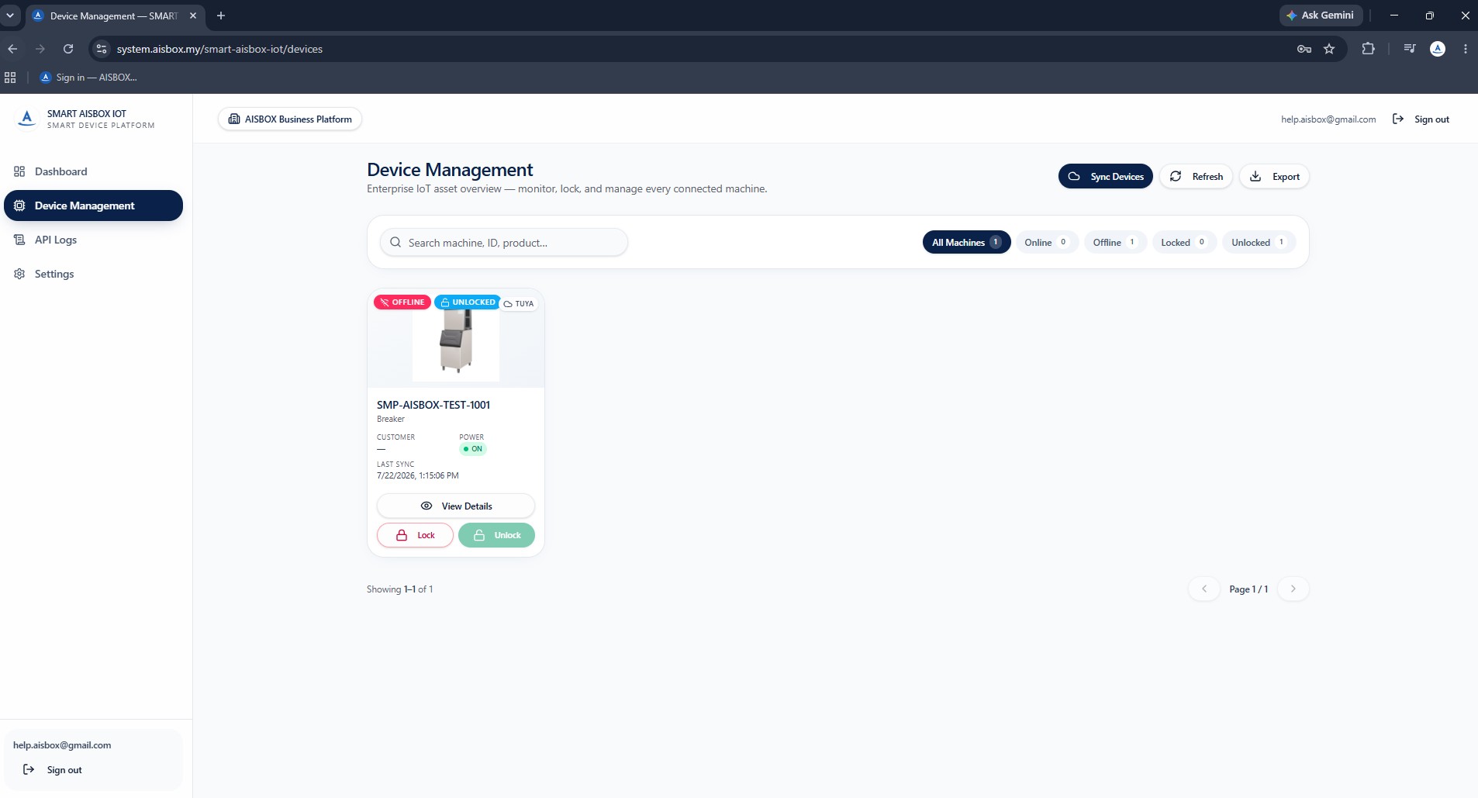Filter by Offline machines

[1115, 242]
